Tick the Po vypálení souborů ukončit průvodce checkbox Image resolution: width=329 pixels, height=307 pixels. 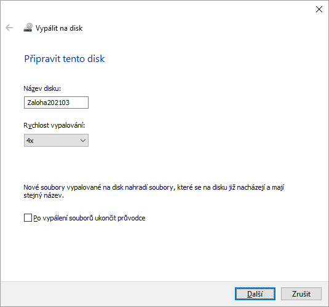pyautogui.click(x=28, y=218)
